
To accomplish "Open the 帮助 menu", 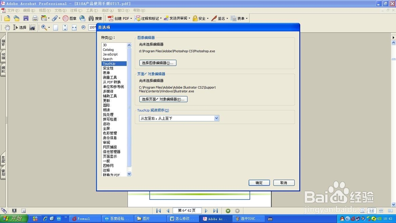I will 139,10.
